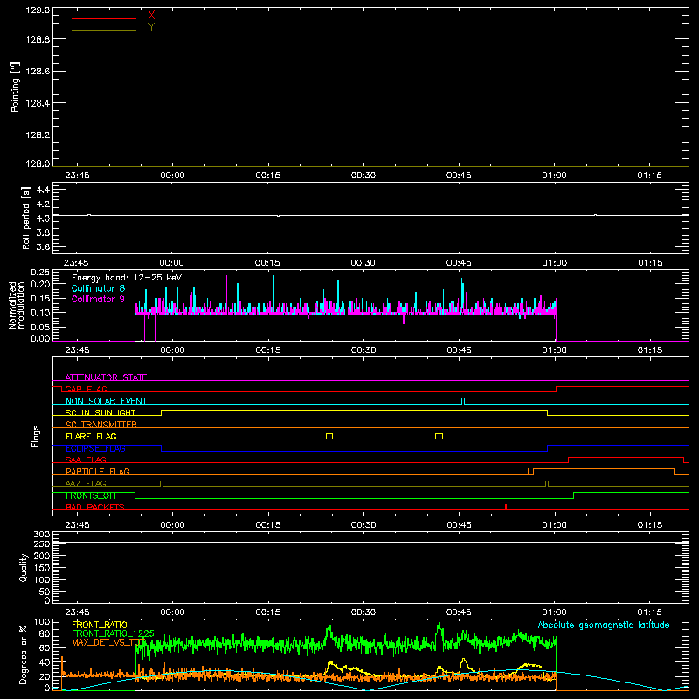This screenshot has height=699, width=699.
Task: Click the 0.15 modulation tick label
Action: coord(40,298)
